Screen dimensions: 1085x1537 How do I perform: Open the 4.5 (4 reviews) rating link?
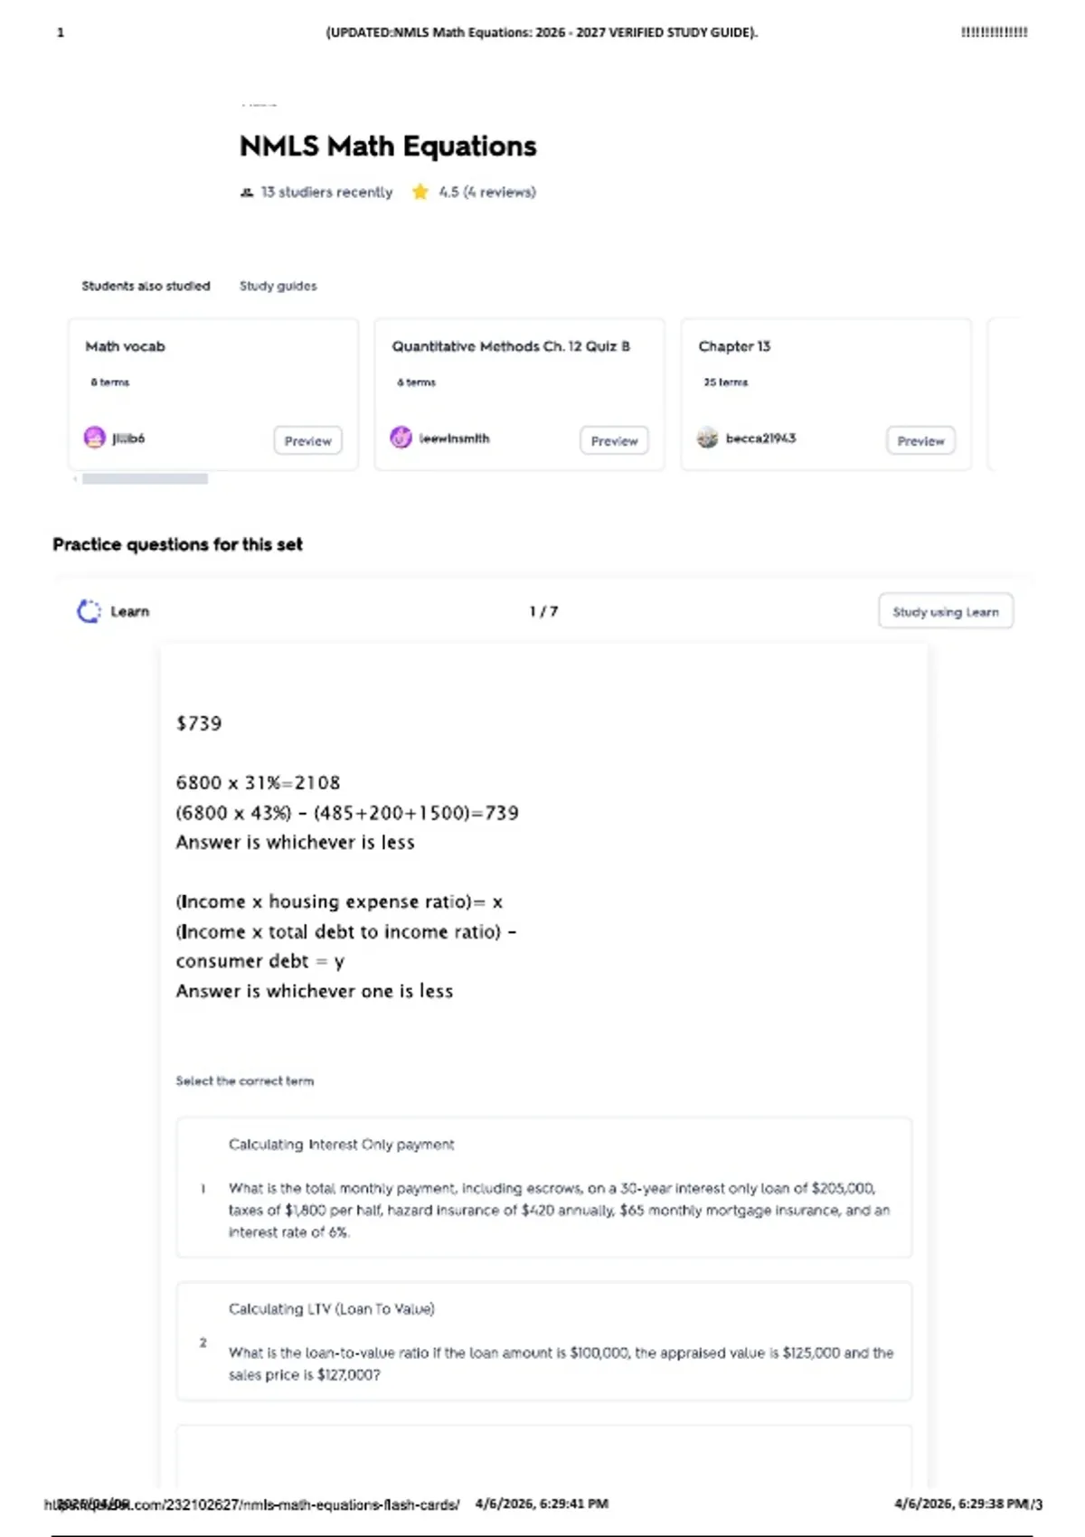pos(487,192)
